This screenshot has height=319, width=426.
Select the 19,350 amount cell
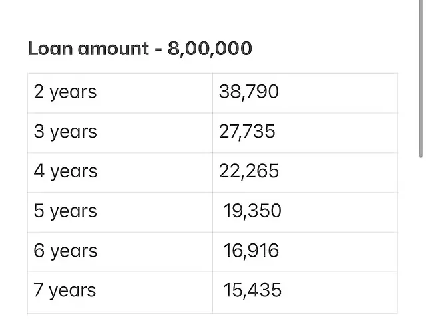coord(305,213)
